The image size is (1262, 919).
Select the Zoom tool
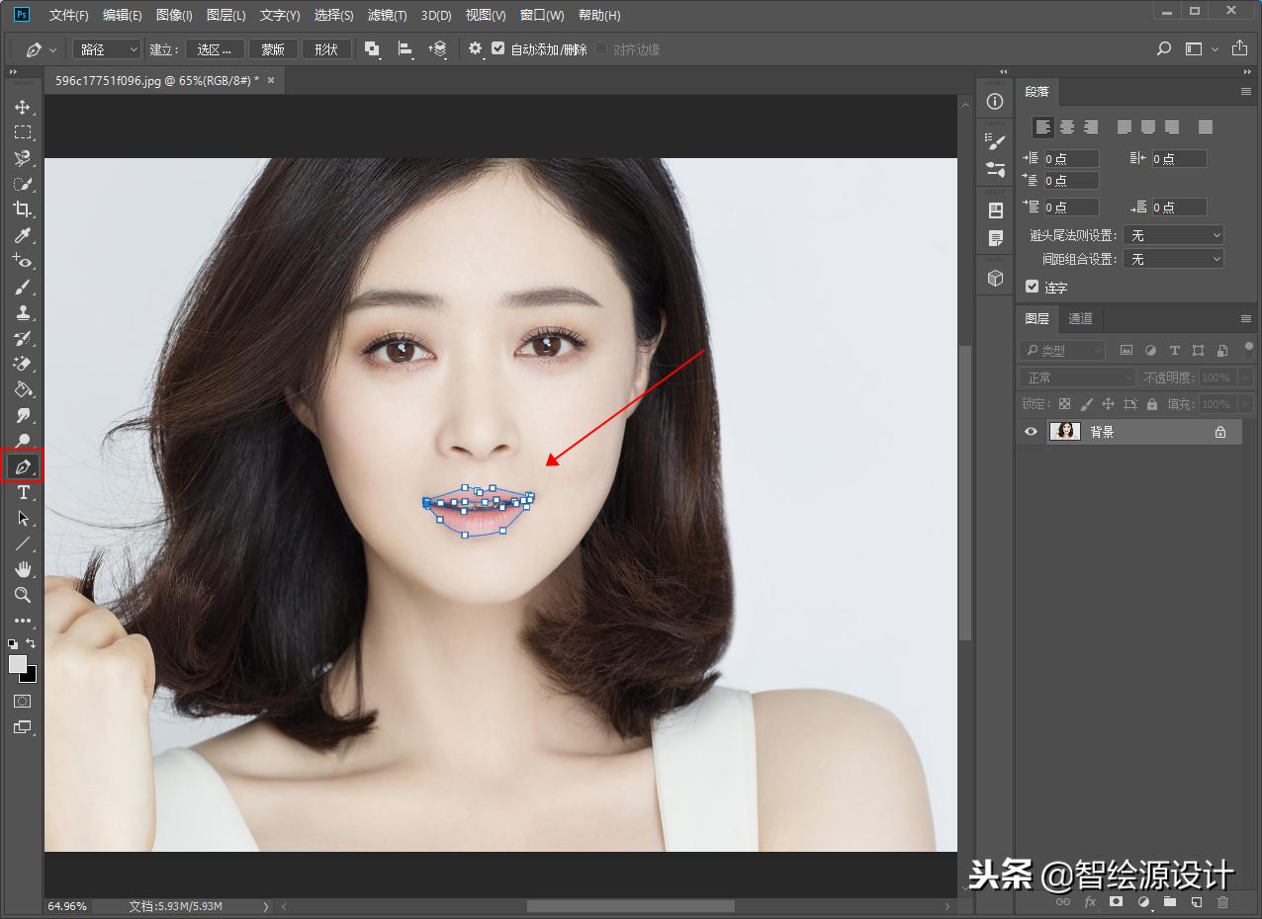(22, 595)
